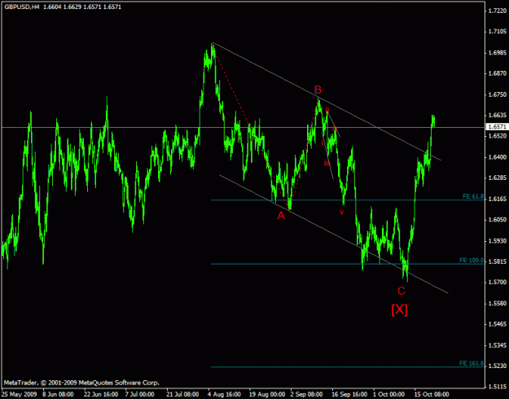
Task: Click the 1.5230 price axis label
Action: click(x=498, y=366)
